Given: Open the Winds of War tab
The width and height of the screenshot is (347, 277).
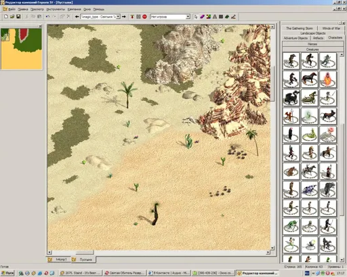Looking at the screenshot, I should pyautogui.click(x=331, y=28).
